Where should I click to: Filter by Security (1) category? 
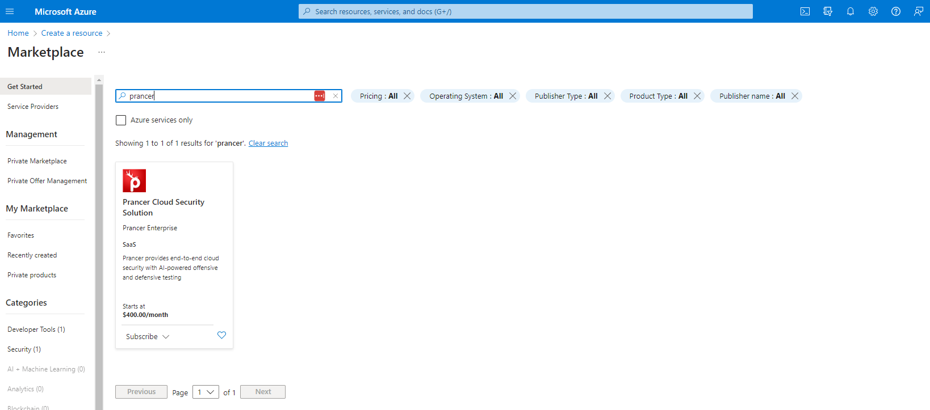pos(24,349)
